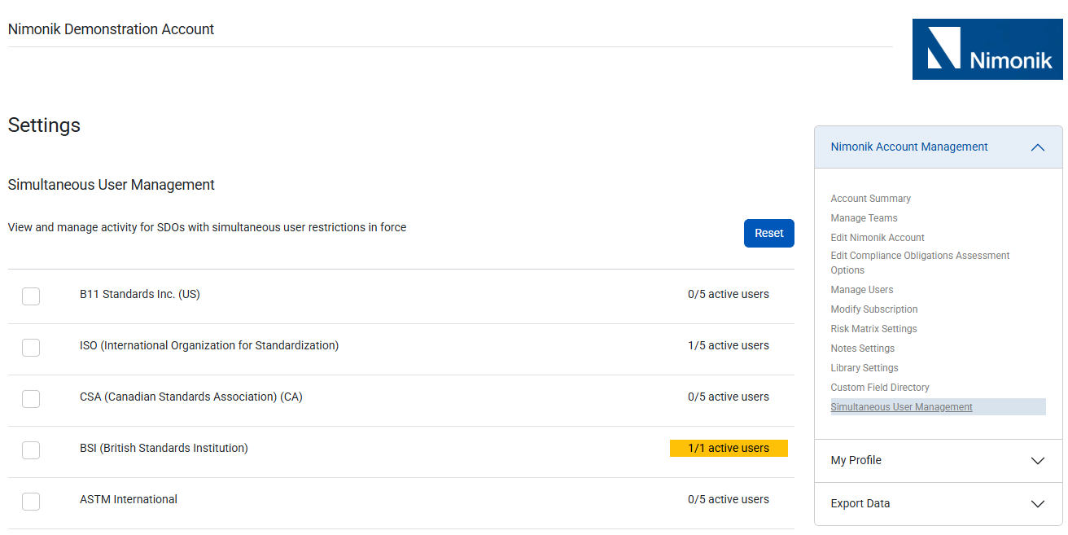This screenshot has width=1068, height=535.
Task: Click the BSI (British Standards Institution) name
Action: coord(164,448)
